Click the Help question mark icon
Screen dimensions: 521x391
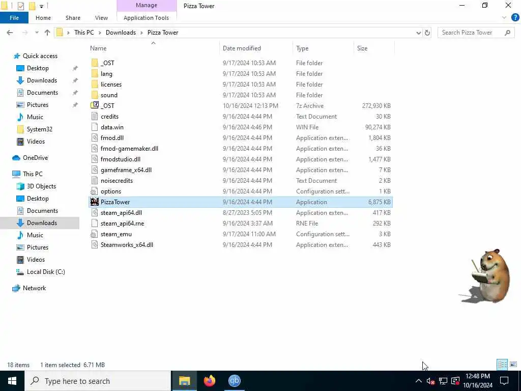515,18
